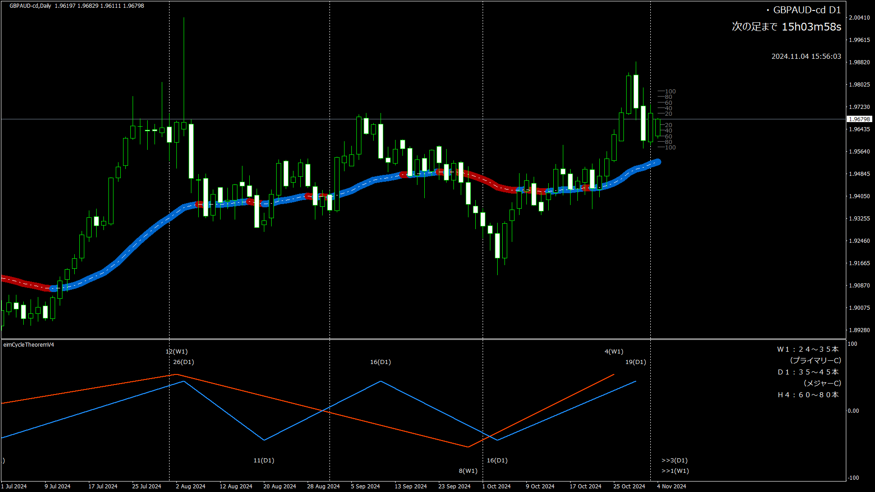
Task: Click the current price label 1.96798
Action: pyautogui.click(x=859, y=119)
